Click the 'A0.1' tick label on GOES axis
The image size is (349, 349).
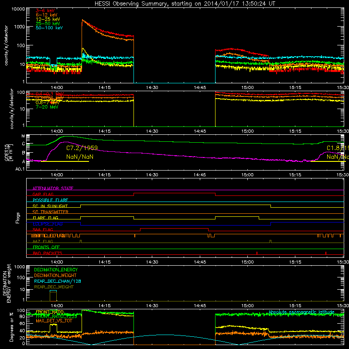click(20, 169)
